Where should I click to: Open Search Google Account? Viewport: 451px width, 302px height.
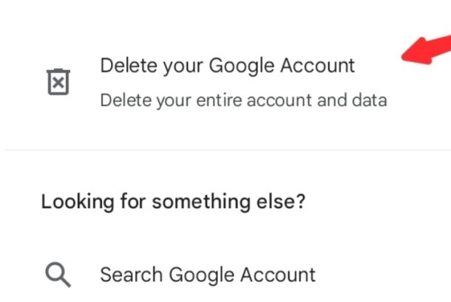(208, 275)
